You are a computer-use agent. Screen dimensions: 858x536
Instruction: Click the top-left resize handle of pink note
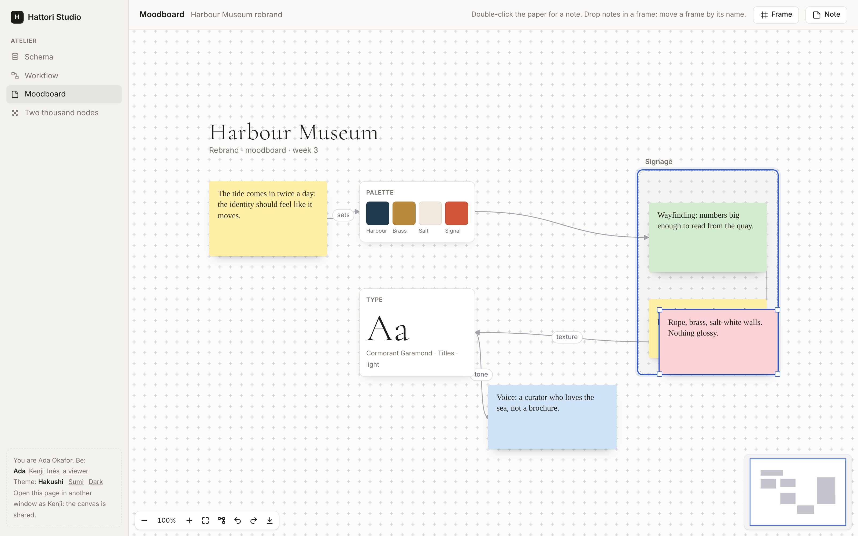pyautogui.click(x=660, y=310)
